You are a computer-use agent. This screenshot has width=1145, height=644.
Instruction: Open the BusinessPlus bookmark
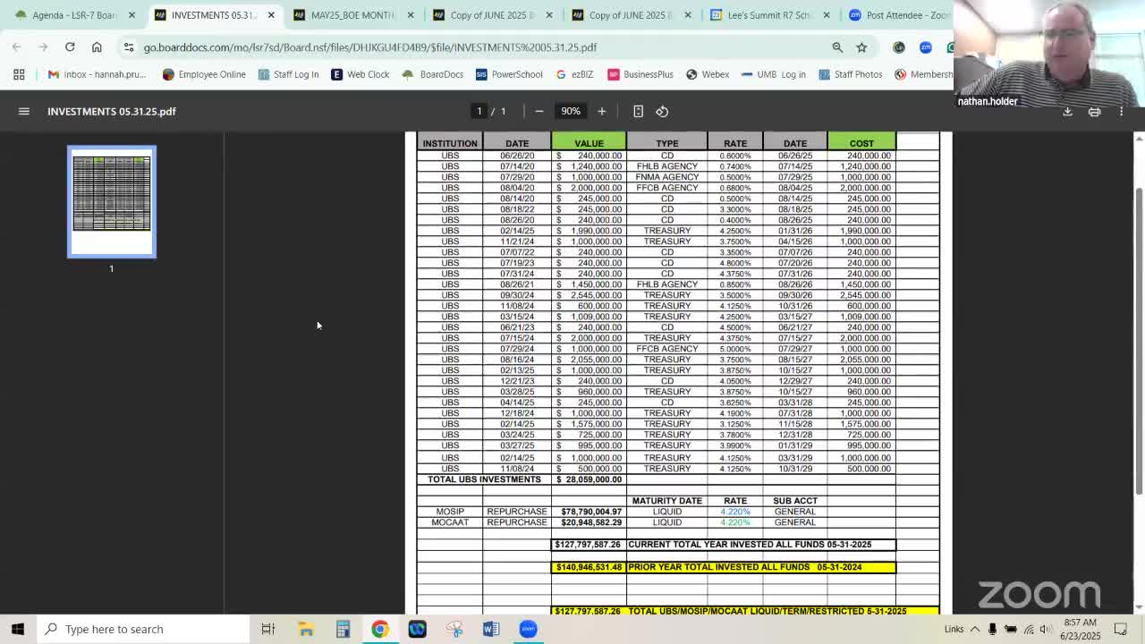pos(640,74)
